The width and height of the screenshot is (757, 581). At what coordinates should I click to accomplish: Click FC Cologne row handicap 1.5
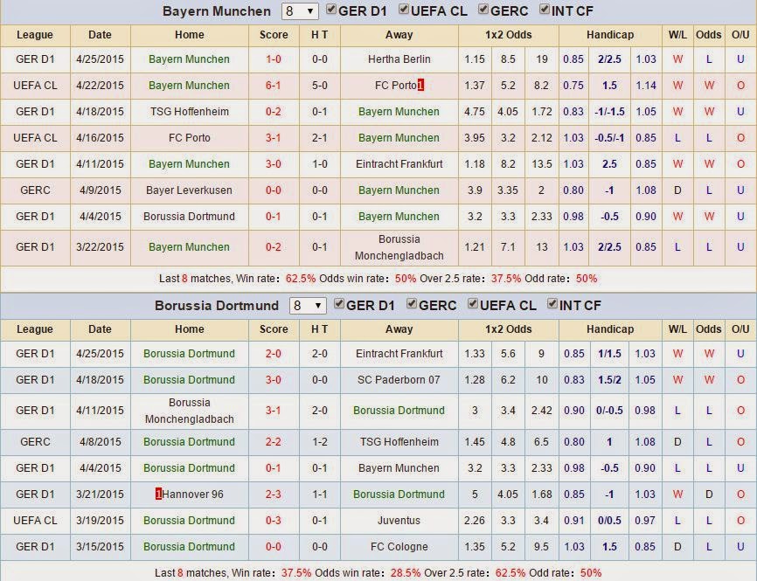(609, 547)
